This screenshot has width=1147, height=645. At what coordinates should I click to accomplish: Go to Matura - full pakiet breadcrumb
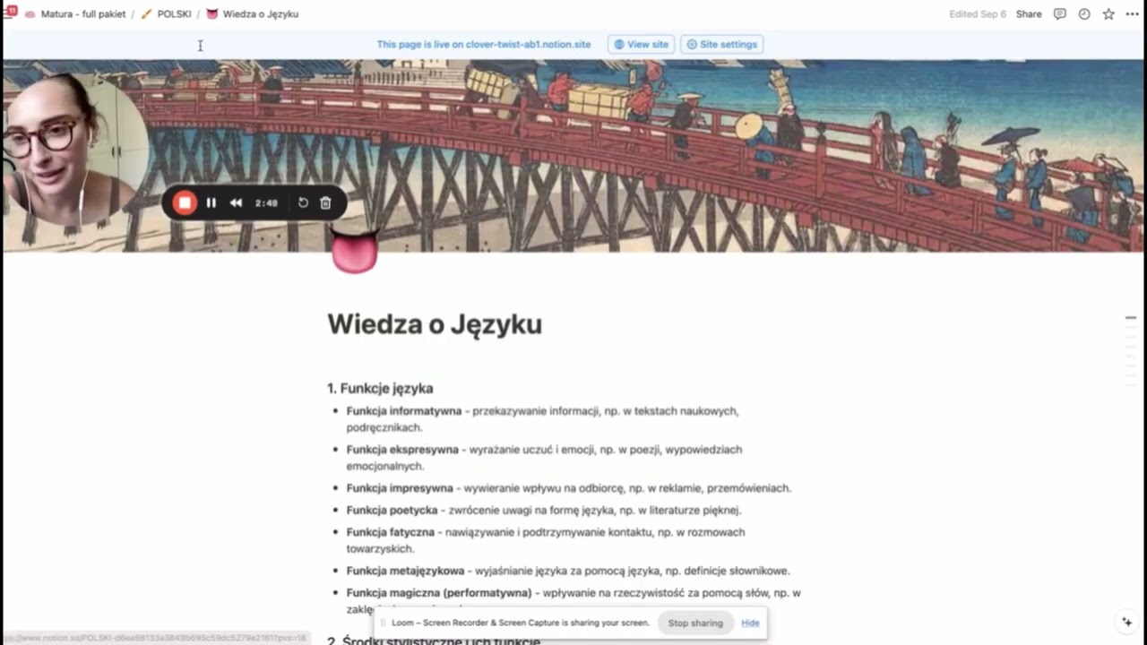(x=75, y=14)
